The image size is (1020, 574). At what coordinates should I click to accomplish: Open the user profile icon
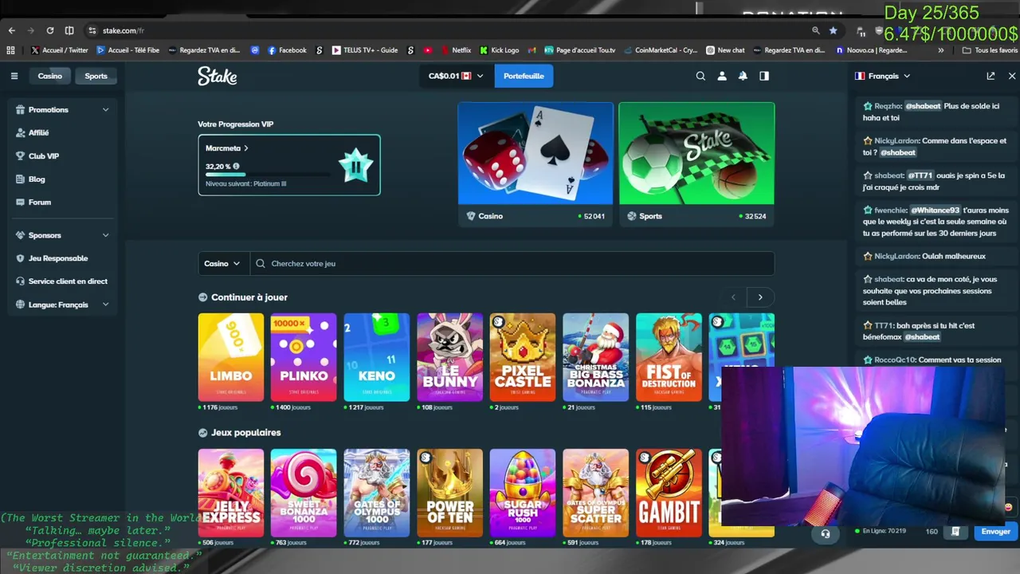coord(722,76)
